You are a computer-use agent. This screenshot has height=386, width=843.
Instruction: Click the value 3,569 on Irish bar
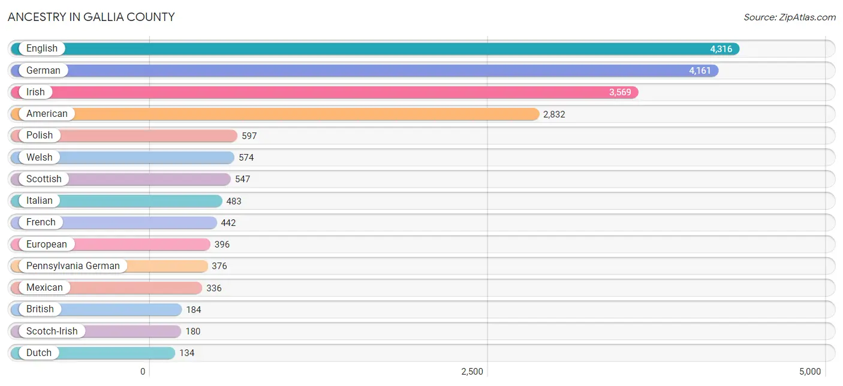tap(620, 92)
